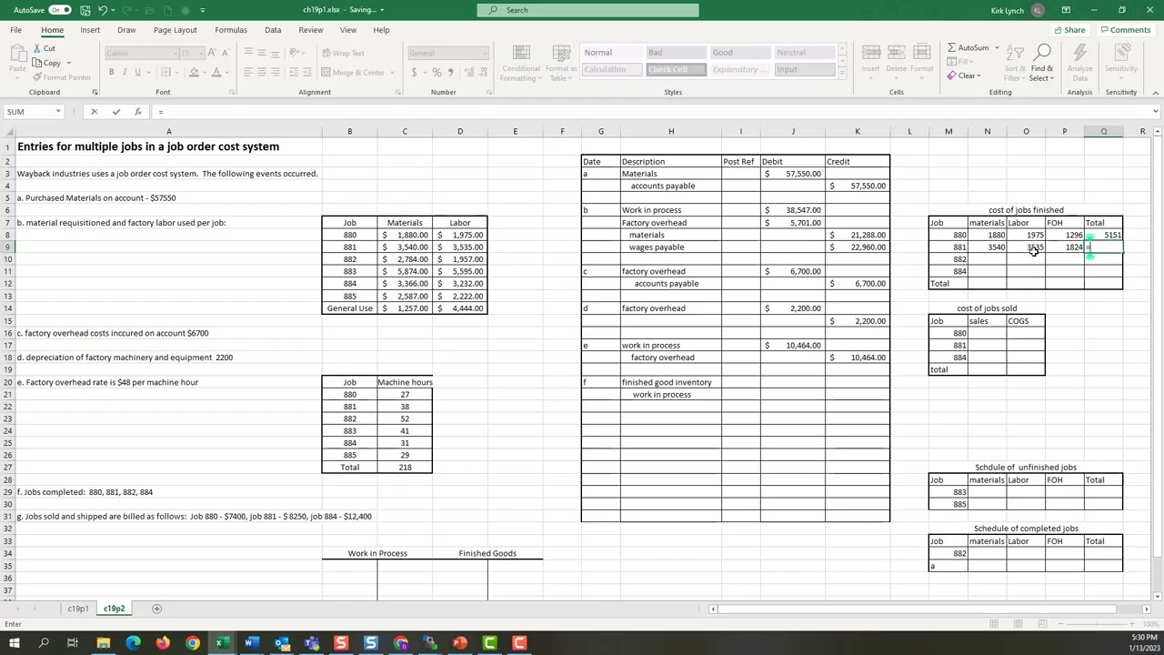1164x655 pixels.
Task: Click the New Sheet plus button
Action: [x=156, y=609]
